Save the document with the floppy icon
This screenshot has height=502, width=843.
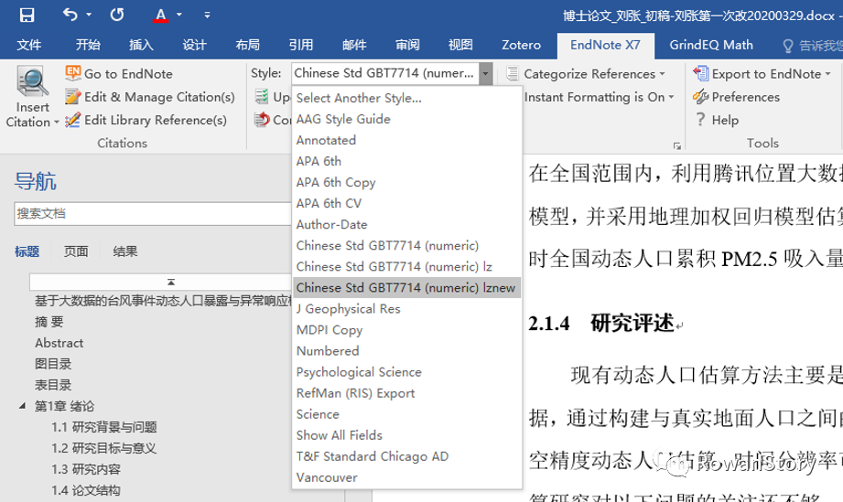[27, 15]
